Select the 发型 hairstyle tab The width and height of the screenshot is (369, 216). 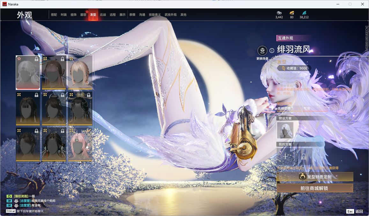pos(93,15)
